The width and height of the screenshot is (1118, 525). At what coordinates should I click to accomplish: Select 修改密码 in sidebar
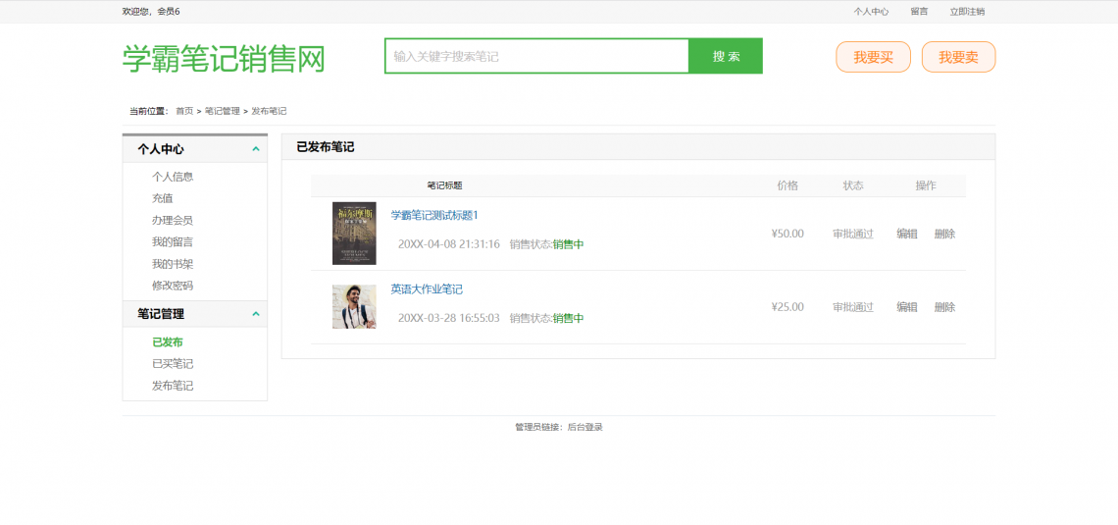[x=173, y=286]
